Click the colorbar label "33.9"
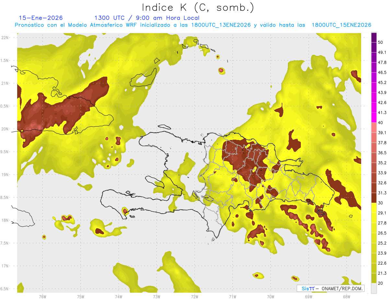The width and height of the screenshot is (389, 301). point(382,173)
